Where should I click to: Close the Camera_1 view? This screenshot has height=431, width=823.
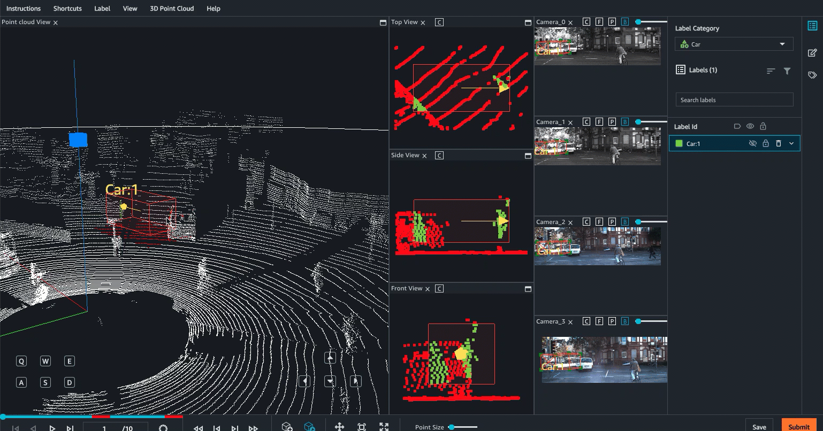570,122
